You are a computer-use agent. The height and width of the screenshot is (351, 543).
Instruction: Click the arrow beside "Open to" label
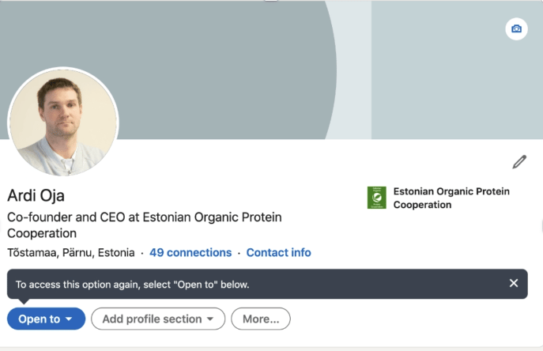click(70, 319)
